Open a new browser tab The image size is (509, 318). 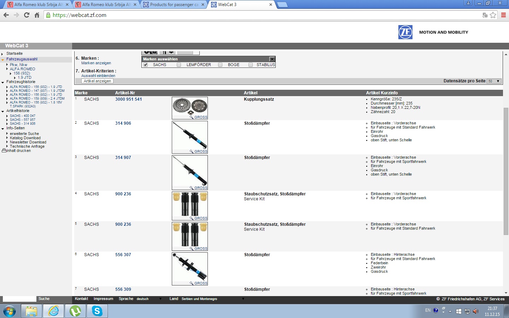pos(282,5)
